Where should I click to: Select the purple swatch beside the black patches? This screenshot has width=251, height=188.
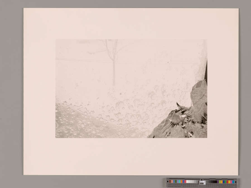(x=218, y=182)
